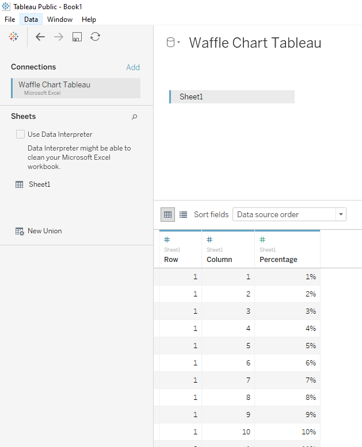The width and height of the screenshot is (362, 447).
Task: Click the Column cell with value 7
Action: pos(228,380)
